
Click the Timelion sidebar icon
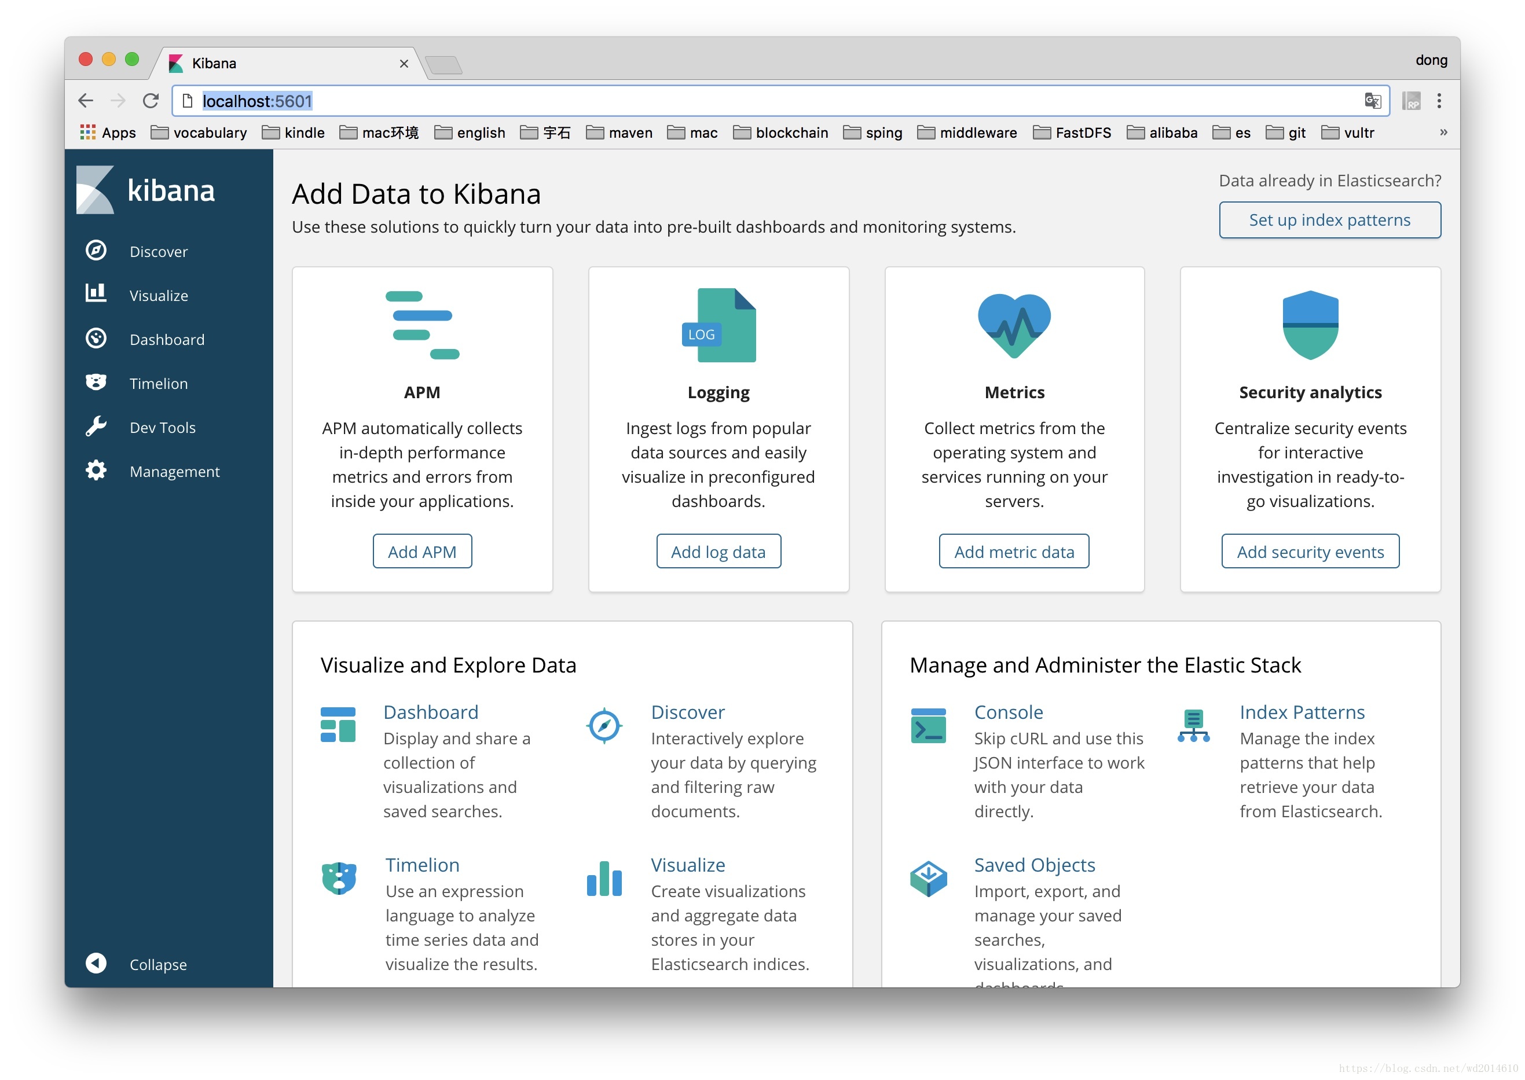[x=93, y=382]
